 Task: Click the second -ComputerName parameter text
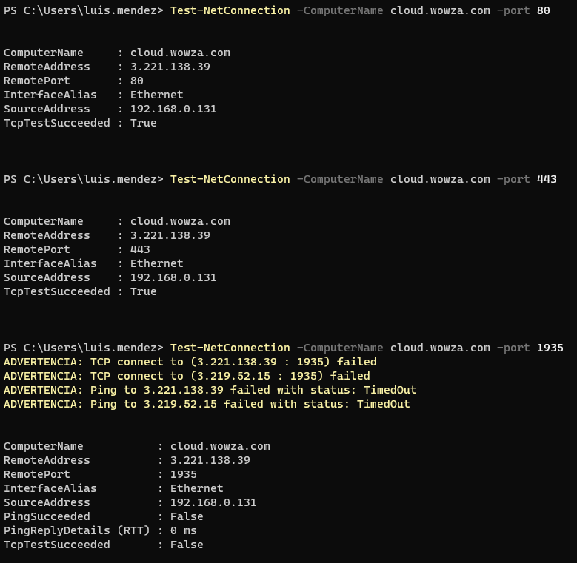click(340, 179)
